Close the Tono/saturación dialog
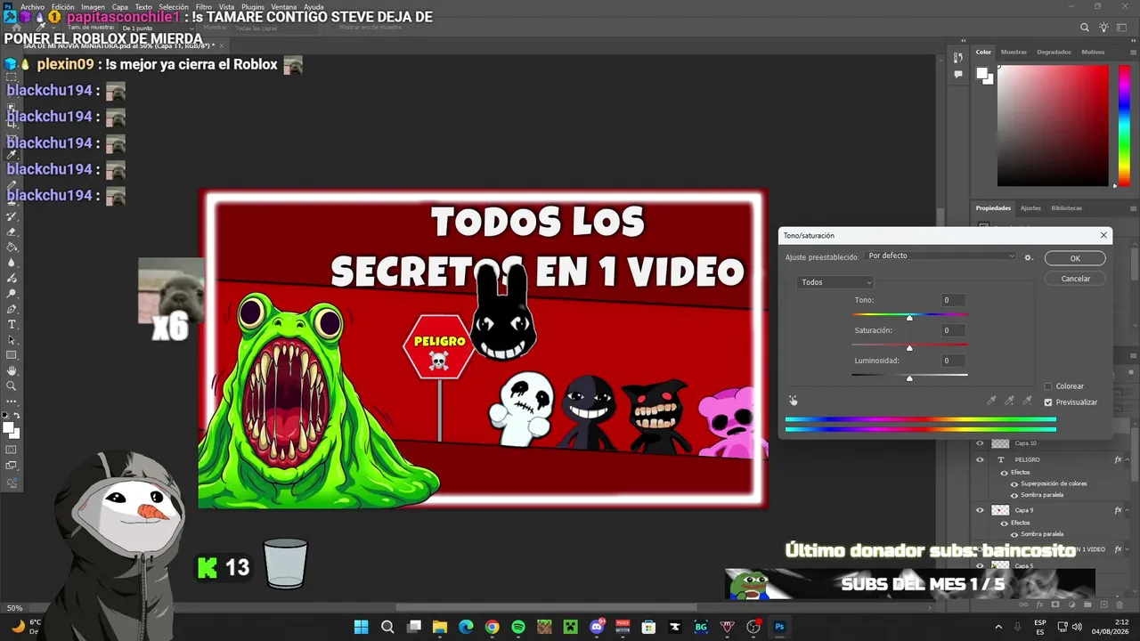This screenshot has width=1140, height=641. point(1104,235)
